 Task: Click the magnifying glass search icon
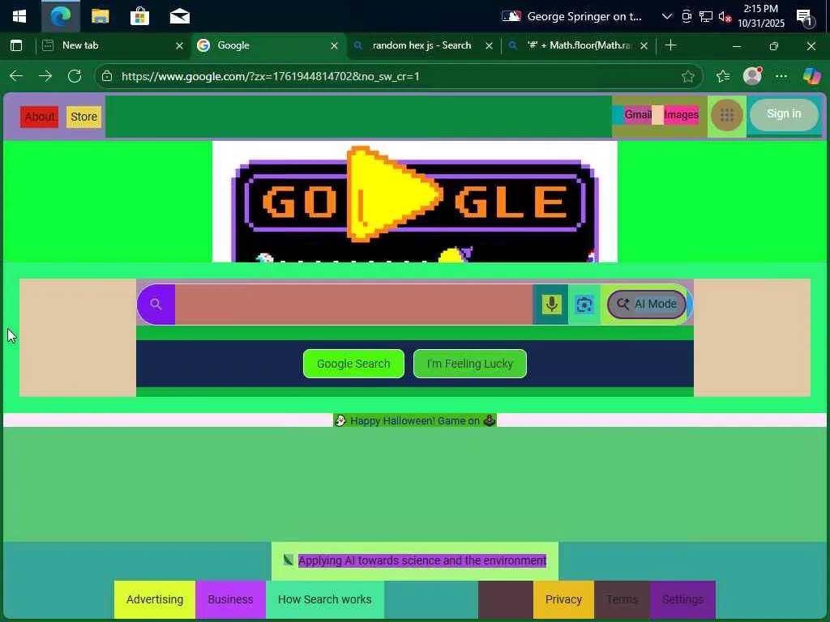tap(156, 305)
